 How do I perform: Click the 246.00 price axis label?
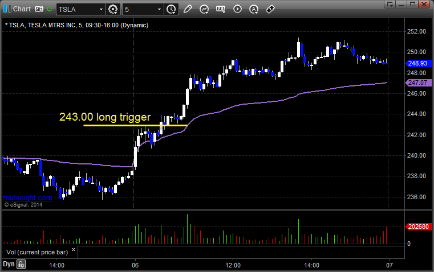point(416,93)
